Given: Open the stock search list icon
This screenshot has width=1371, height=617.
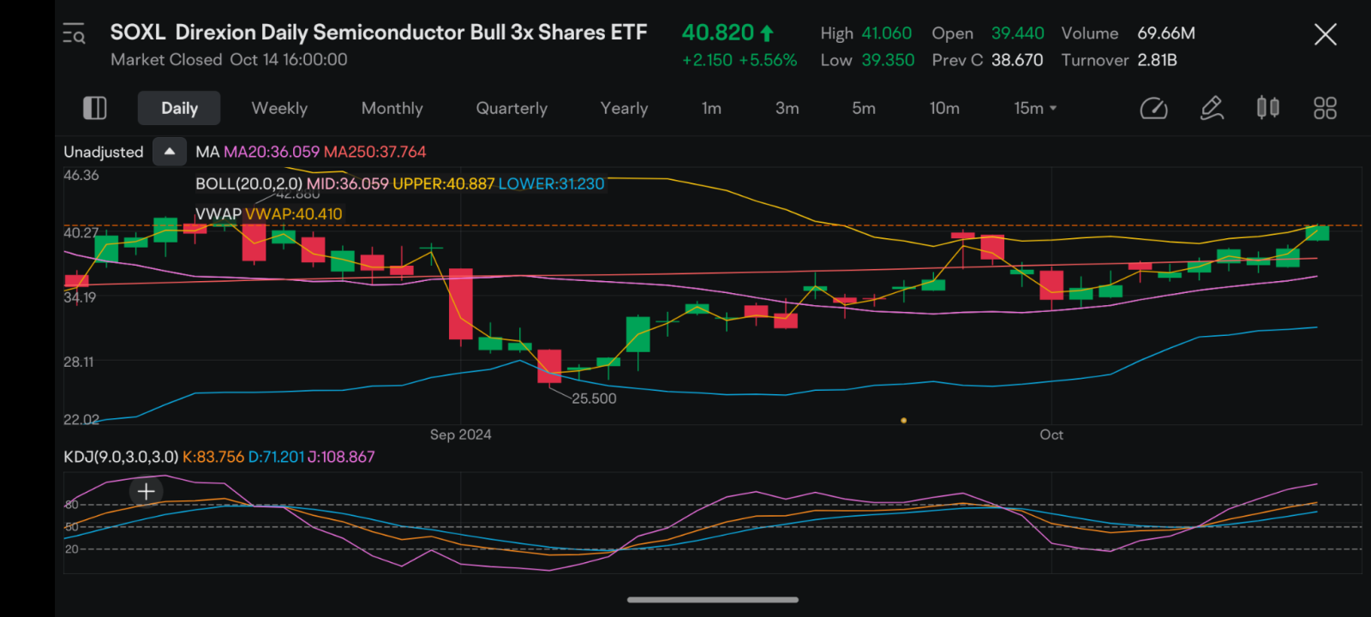Looking at the screenshot, I should pyautogui.click(x=74, y=34).
